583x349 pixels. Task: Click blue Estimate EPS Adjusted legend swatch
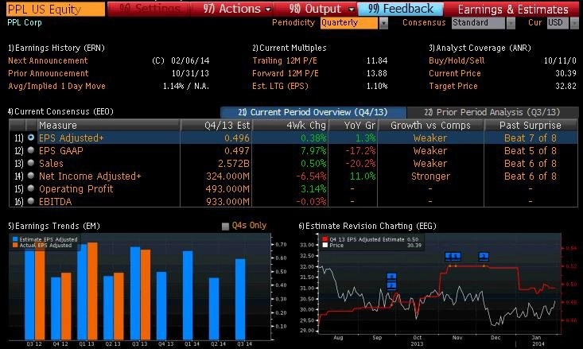[15, 239]
